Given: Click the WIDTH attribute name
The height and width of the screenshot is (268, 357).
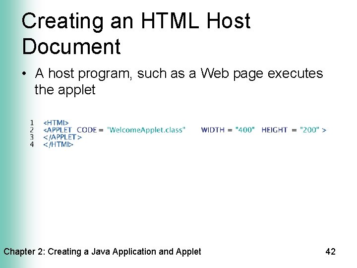Looking at the screenshot, I should coord(213,130).
